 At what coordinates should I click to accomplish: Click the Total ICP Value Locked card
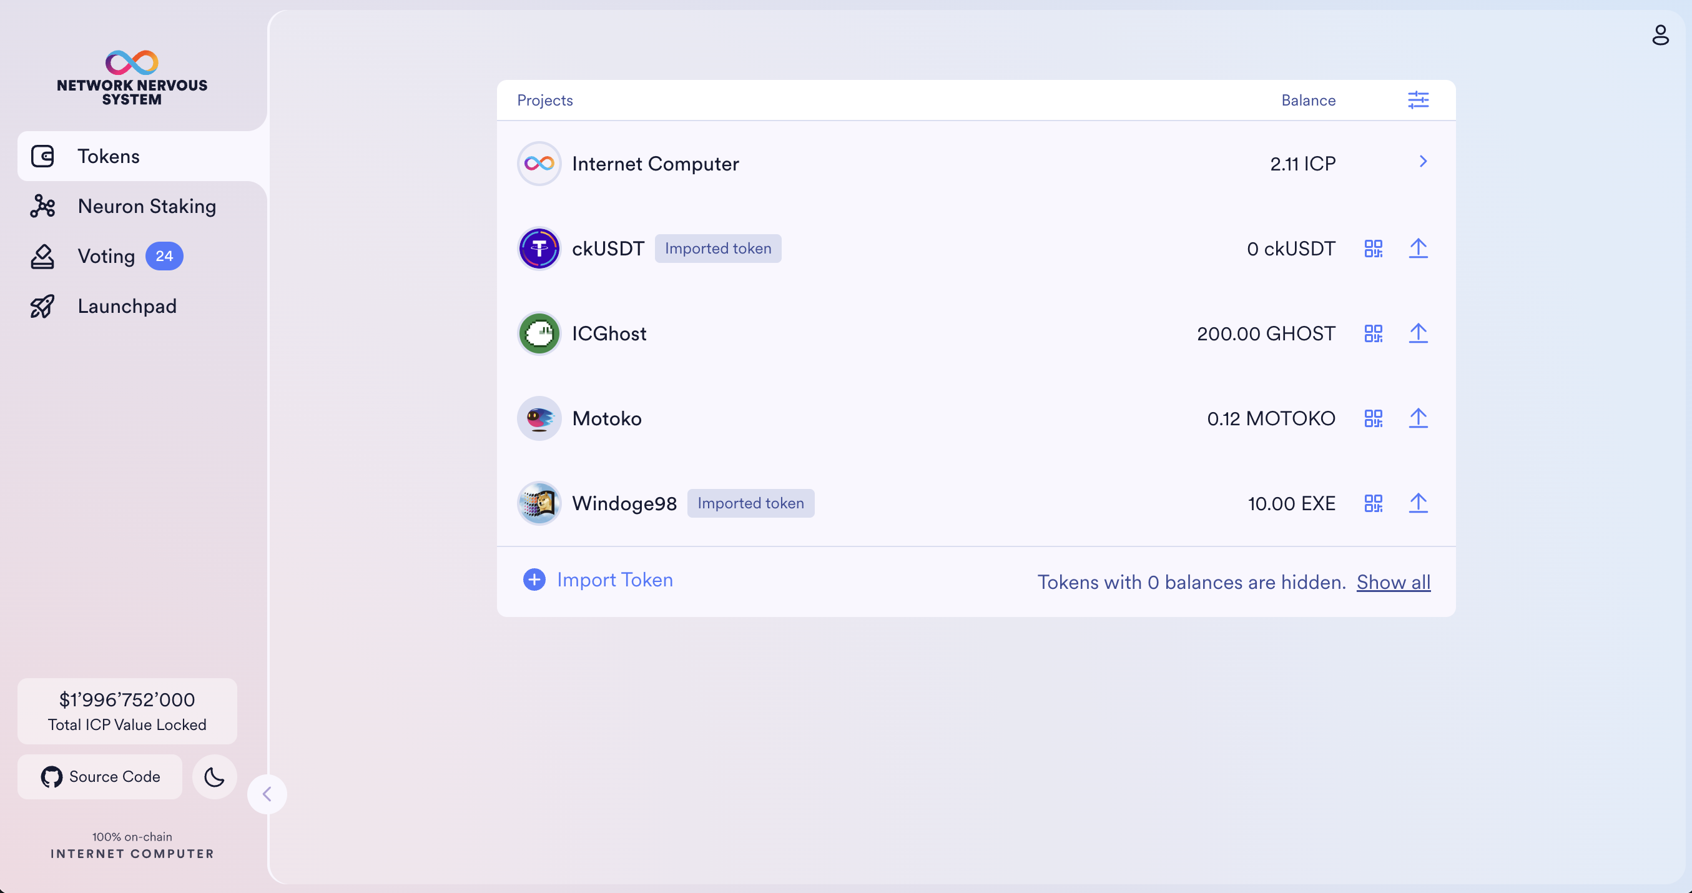[127, 710]
